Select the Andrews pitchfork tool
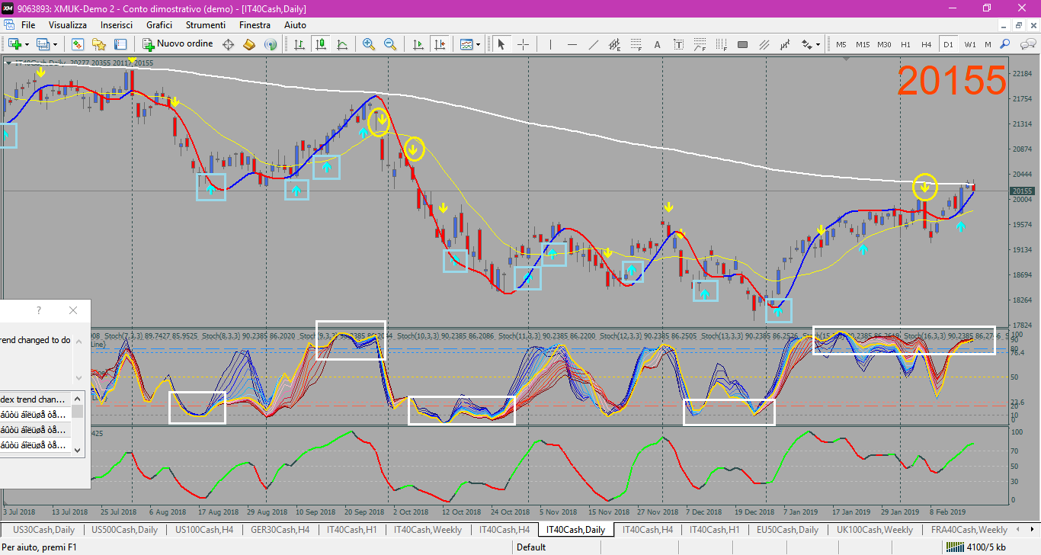Image resolution: width=1041 pixels, height=555 pixels. [x=785, y=44]
